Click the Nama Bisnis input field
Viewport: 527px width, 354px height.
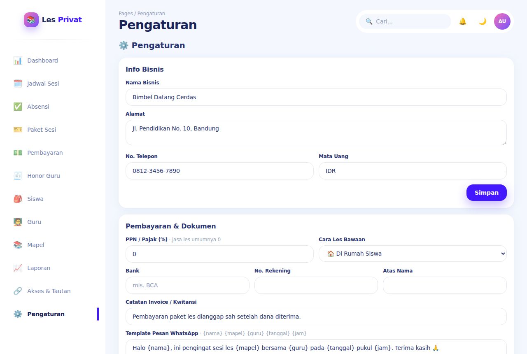[x=316, y=97]
